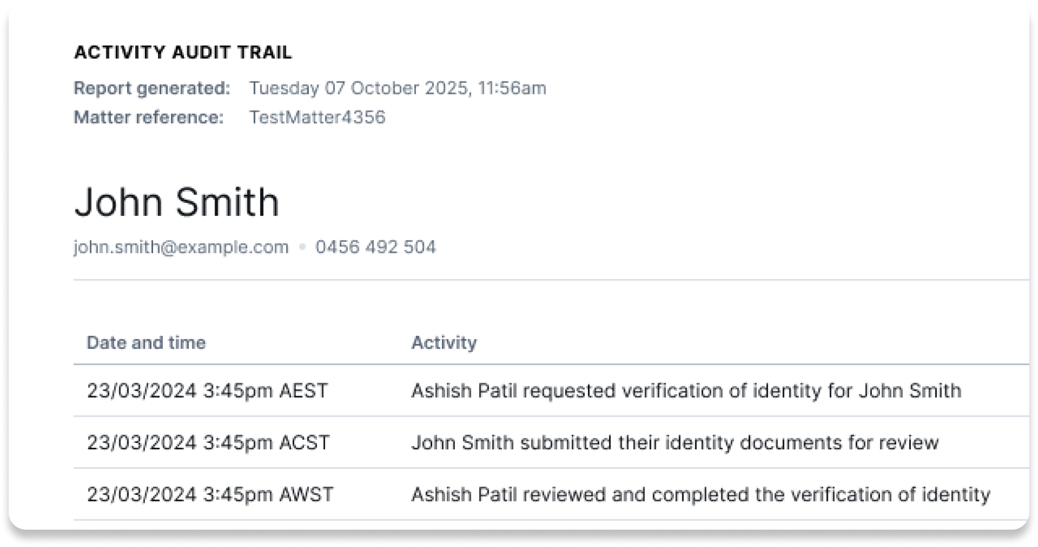Click the Report generated label

[x=152, y=88]
